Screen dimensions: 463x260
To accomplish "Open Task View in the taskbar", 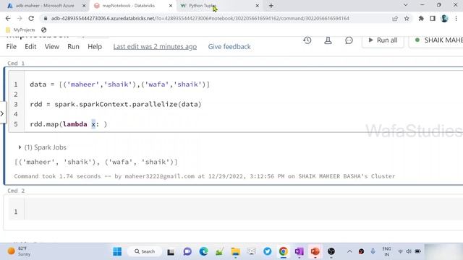I will (x=171, y=252).
